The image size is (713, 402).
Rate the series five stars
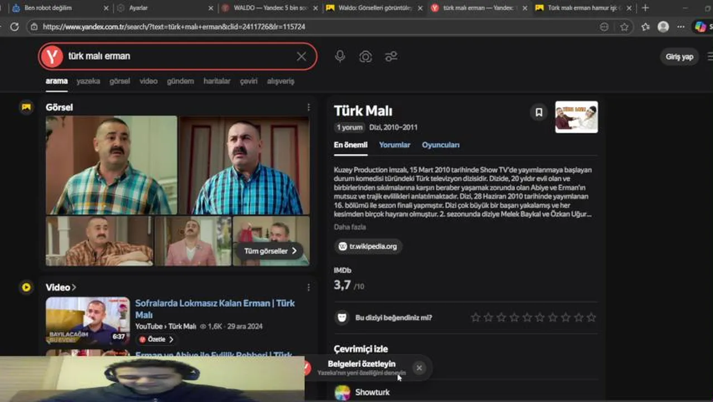tap(527, 318)
